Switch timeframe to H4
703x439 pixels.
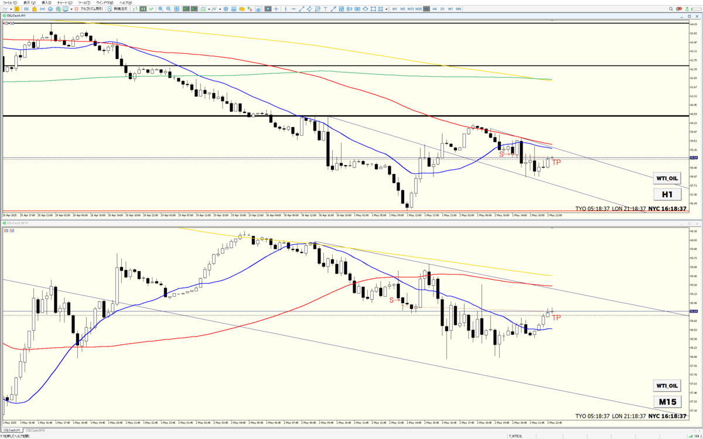coord(434,9)
